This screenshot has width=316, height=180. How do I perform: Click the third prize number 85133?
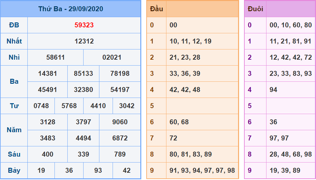pyautogui.click(x=83, y=74)
